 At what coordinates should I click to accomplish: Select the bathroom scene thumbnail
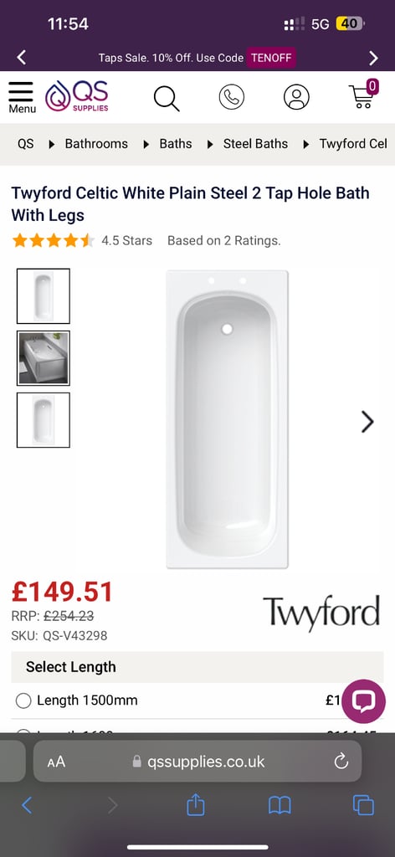coord(44,358)
